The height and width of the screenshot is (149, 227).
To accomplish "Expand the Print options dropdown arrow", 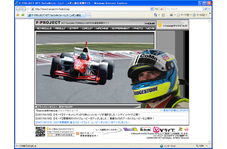I will click(x=175, y=15).
